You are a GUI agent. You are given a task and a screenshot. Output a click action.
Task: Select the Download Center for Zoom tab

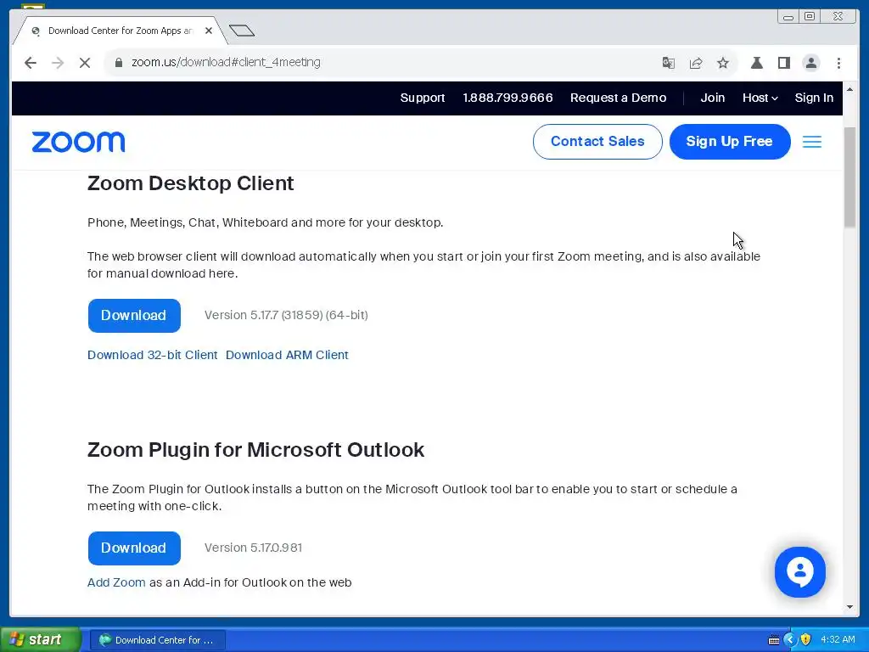coord(119,31)
